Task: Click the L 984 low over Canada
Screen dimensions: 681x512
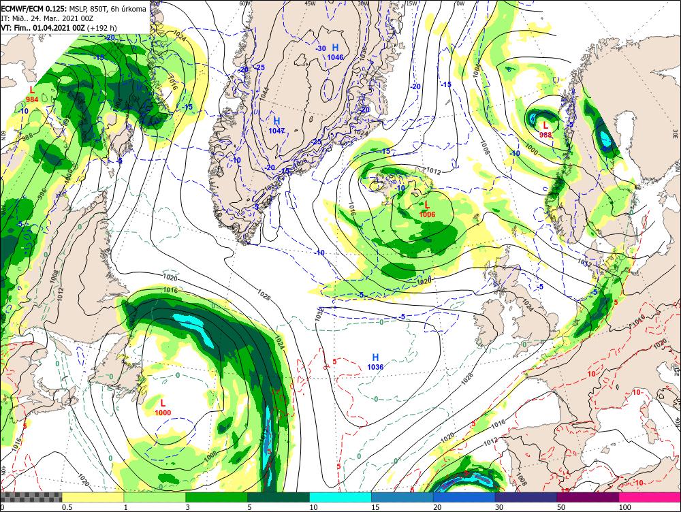Action: point(32,95)
